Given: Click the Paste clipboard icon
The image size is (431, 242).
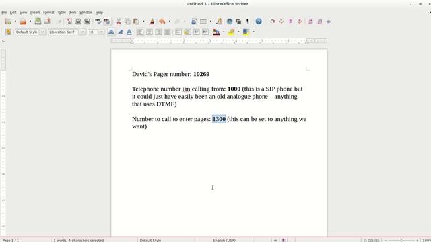Looking at the screenshot, I should coord(136,22).
